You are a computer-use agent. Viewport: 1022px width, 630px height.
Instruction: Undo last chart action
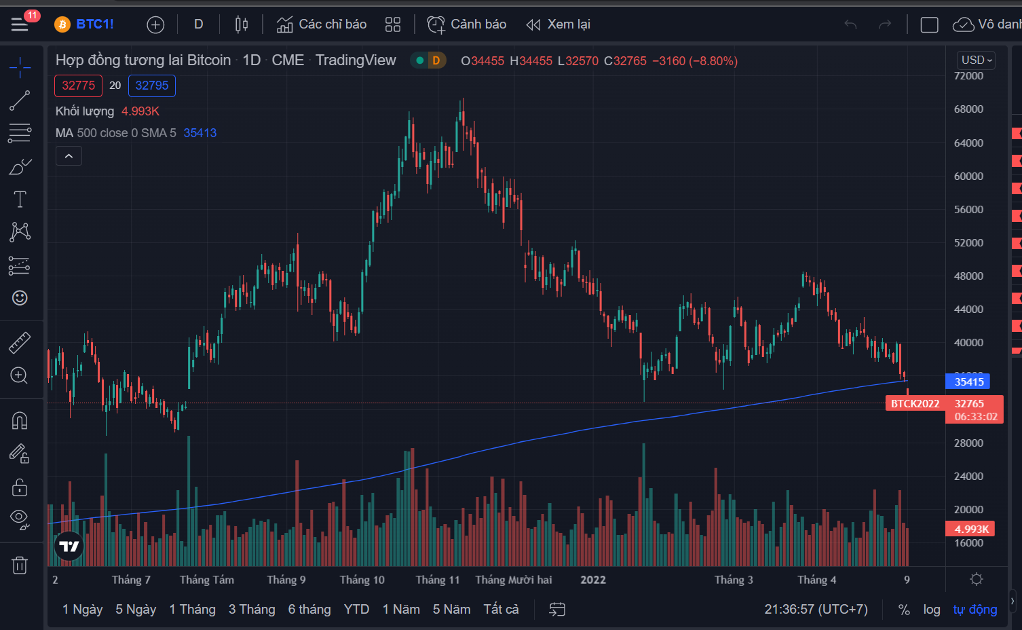click(x=850, y=24)
